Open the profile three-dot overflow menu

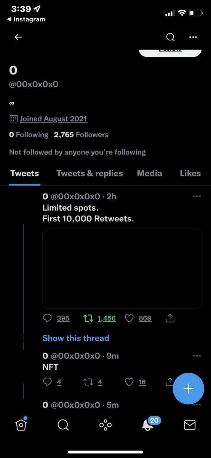[x=193, y=37]
